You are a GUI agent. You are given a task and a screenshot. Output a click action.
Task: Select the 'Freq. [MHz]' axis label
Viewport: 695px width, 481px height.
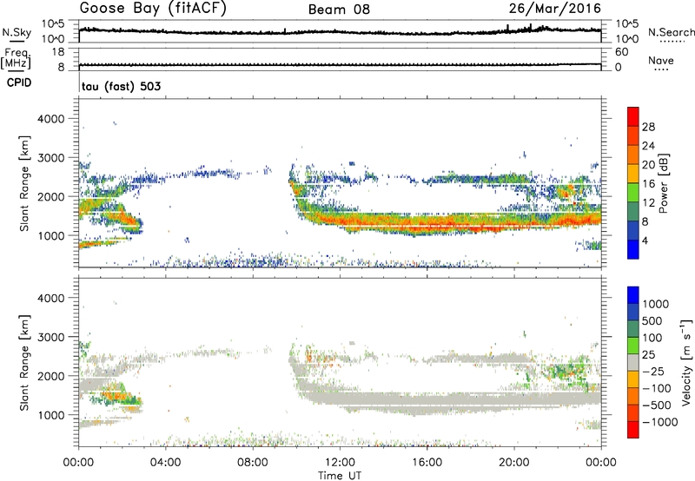(x=16, y=58)
